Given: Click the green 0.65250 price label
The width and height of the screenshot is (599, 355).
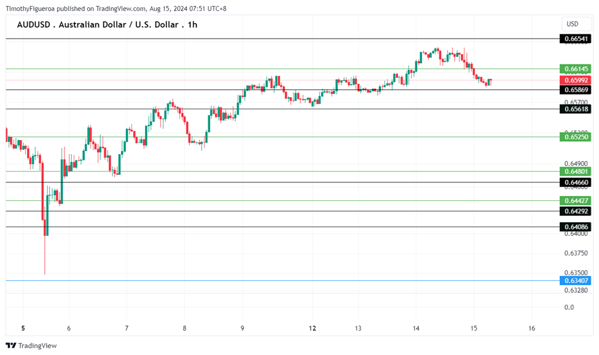Looking at the screenshot, I should pos(575,137).
